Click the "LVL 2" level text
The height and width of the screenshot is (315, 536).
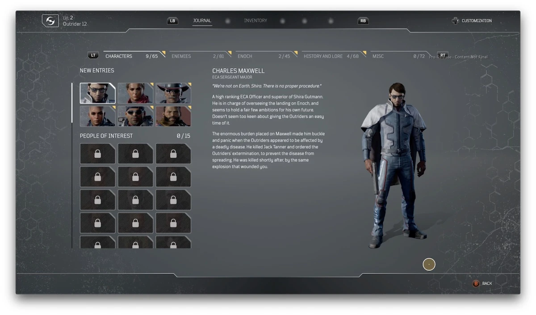(x=68, y=18)
